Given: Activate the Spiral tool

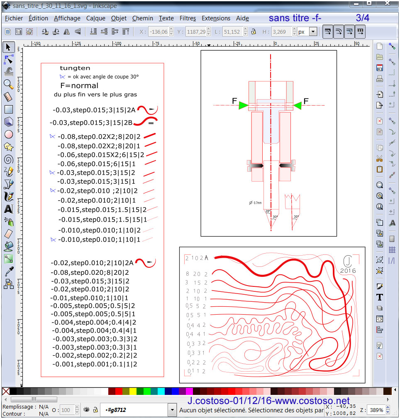Looking at the screenshot, I should [8, 159].
